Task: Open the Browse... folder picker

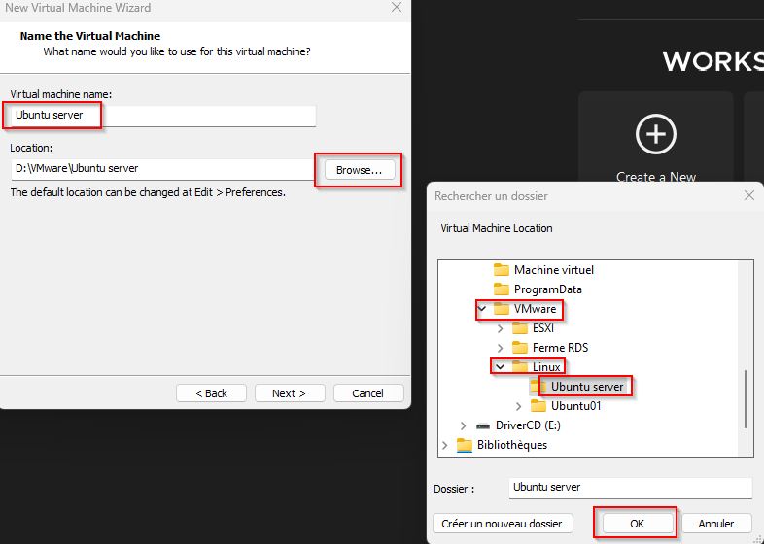Action: 360,170
